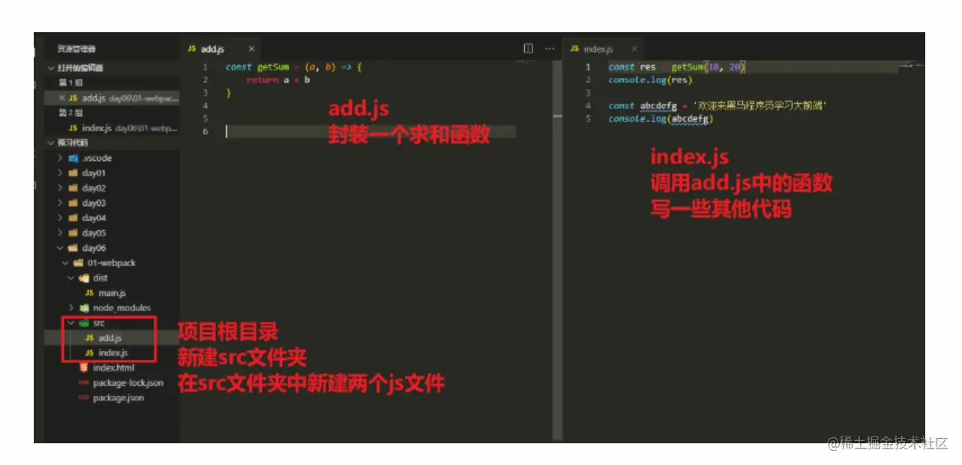Click the 'return a + b' line

point(278,80)
